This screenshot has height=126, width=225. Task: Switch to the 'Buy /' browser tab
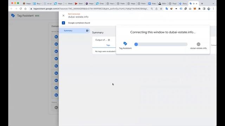pos(37,3)
